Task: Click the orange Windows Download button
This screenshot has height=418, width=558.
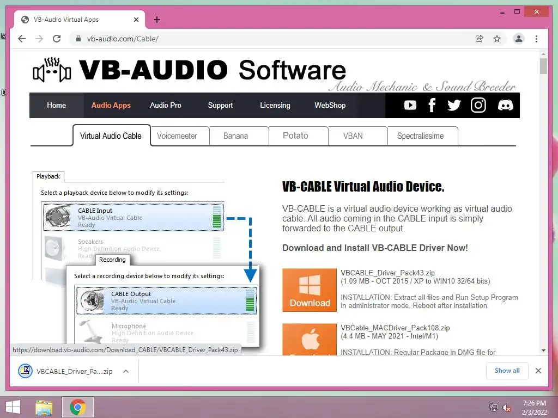Action: (x=310, y=290)
